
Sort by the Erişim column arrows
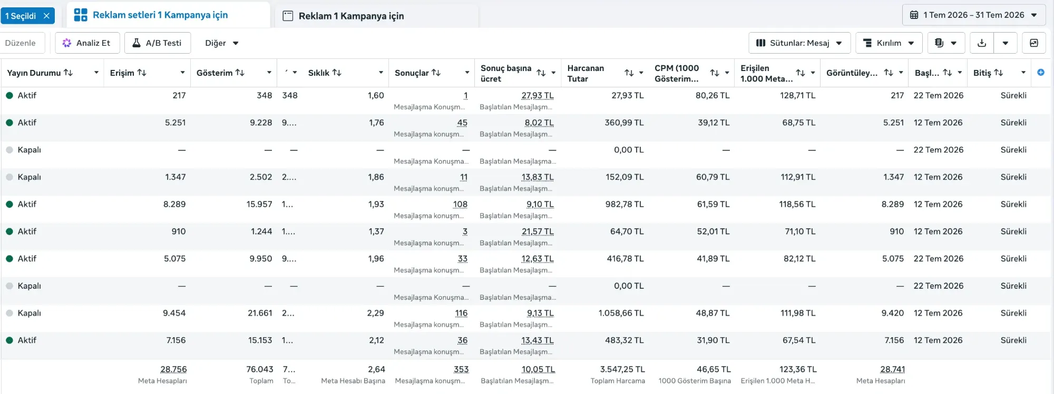142,73
